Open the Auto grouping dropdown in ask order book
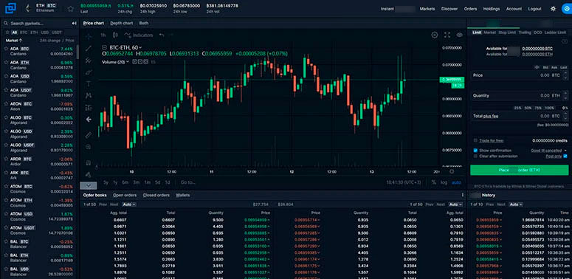The image size is (572, 279). click(x=455, y=204)
